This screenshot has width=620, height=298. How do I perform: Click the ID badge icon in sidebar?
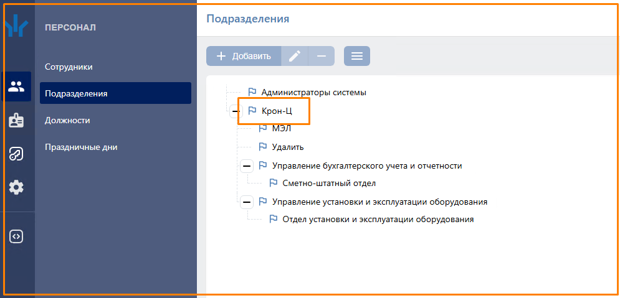(16, 121)
